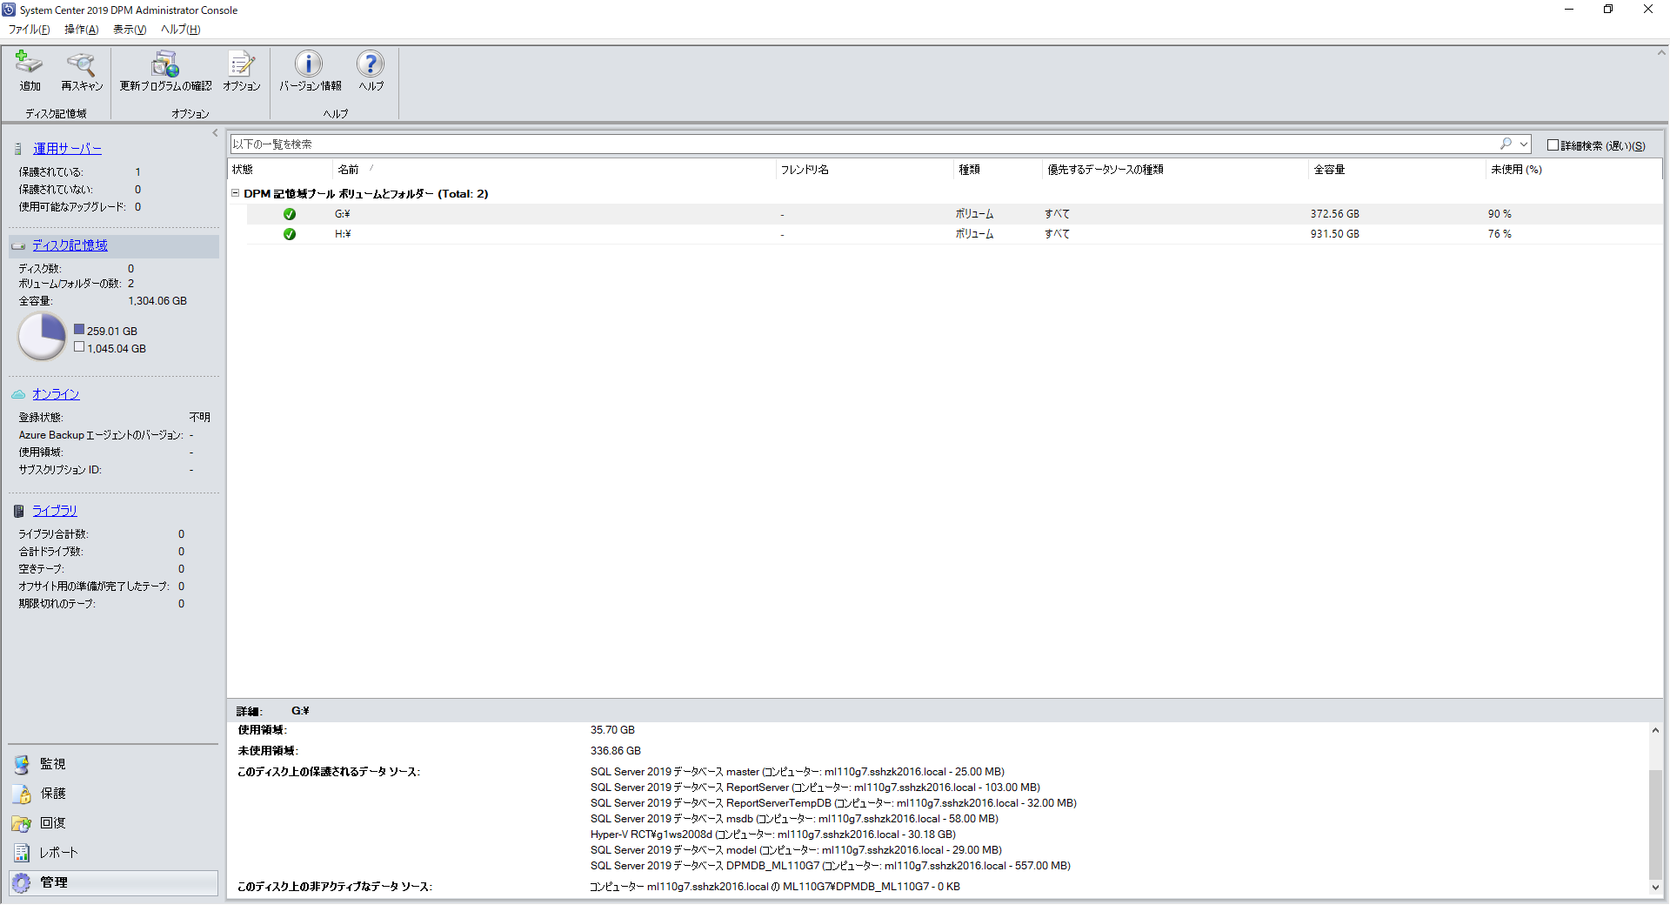
Task: Open the 操作(A) menu
Action: [81, 29]
